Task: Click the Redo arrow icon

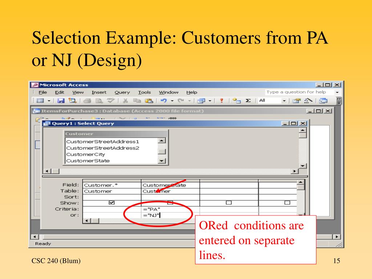Action: pos(181,101)
